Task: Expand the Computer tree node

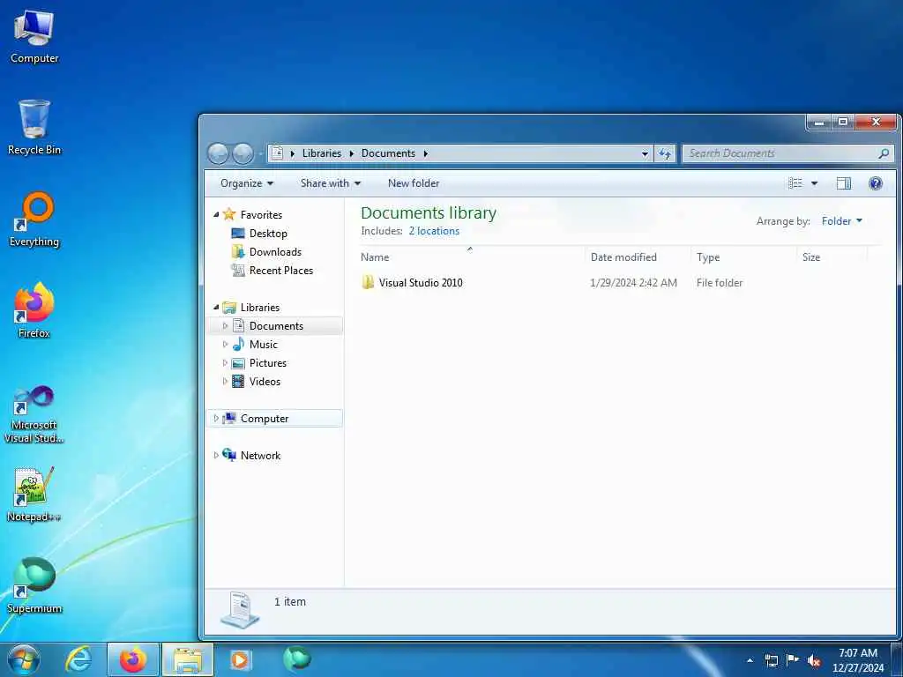Action: (216, 419)
